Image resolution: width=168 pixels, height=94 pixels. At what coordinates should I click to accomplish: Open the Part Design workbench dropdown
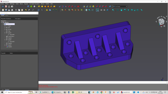click(x=120, y=7)
